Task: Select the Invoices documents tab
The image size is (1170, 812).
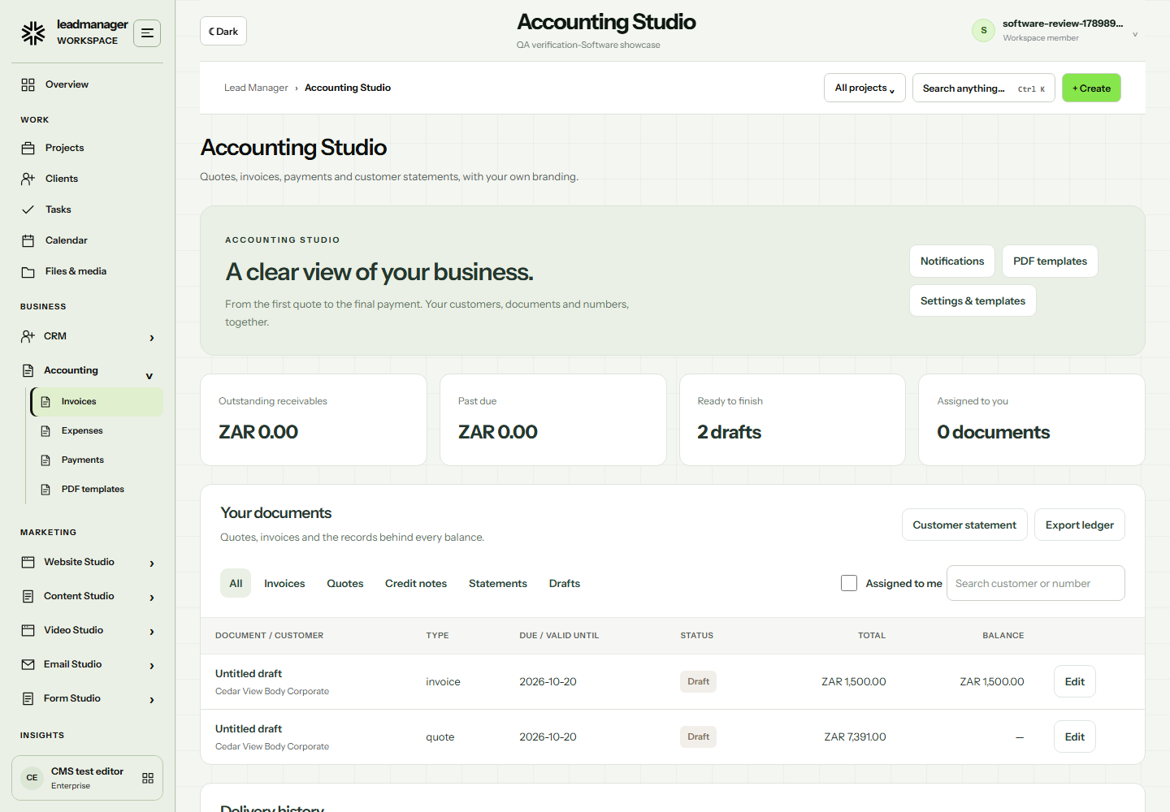Action: (284, 583)
